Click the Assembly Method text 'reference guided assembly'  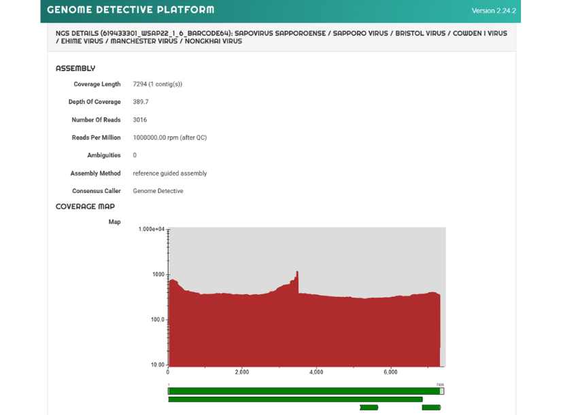(170, 173)
